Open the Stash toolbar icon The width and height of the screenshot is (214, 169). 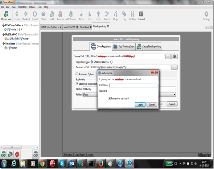coord(43,15)
